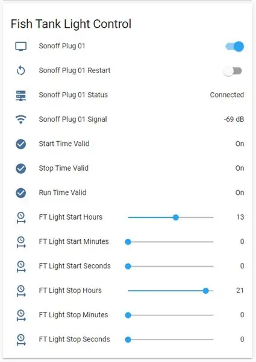The image size is (256, 362).
Task: Click the server network status icon
Action: (x=20, y=95)
